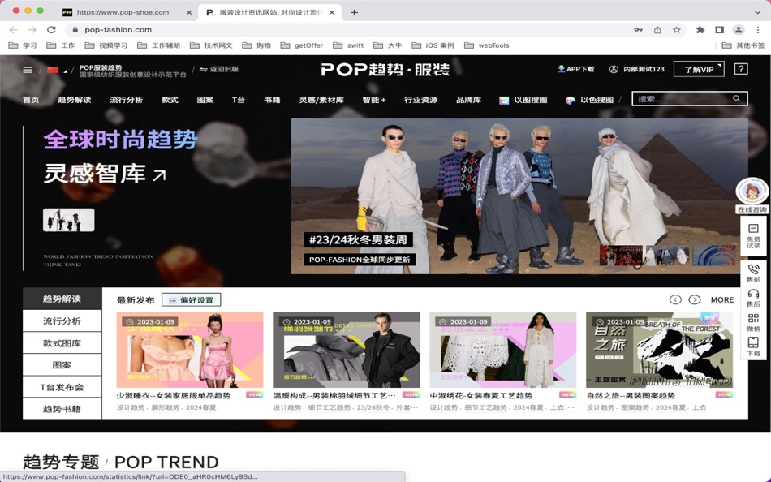This screenshot has height=482, width=771.
Task: Click the previous arrow in 最新发布
Action: click(675, 299)
